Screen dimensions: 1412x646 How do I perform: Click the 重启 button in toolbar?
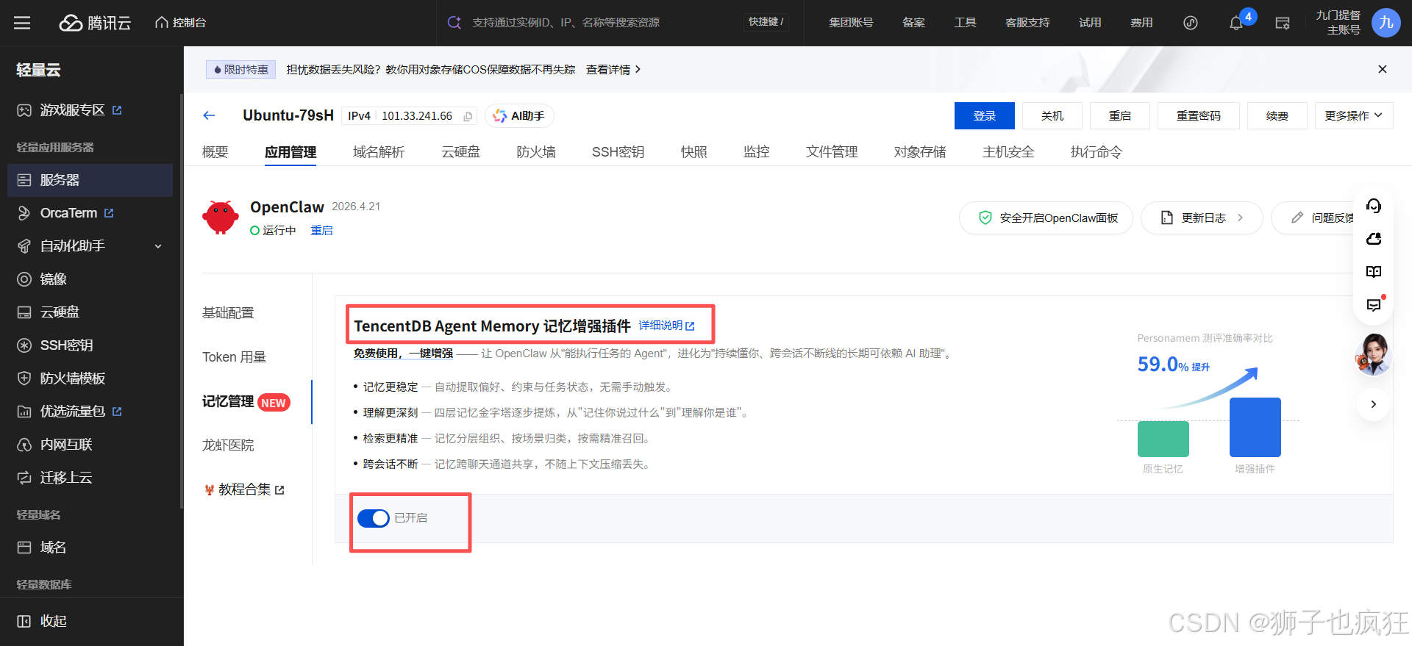(x=1120, y=116)
